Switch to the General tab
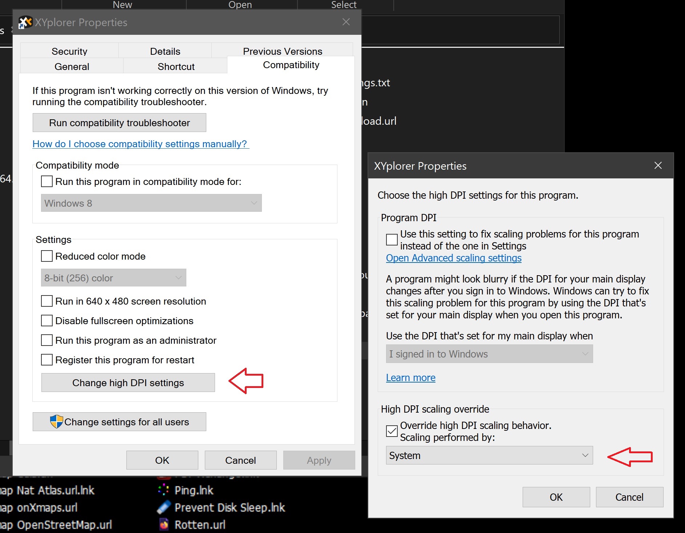The width and height of the screenshot is (685, 533). pyautogui.click(x=72, y=66)
